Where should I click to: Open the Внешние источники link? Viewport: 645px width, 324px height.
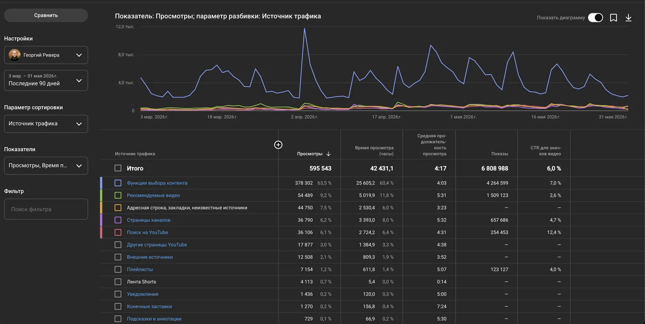coord(150,257)
